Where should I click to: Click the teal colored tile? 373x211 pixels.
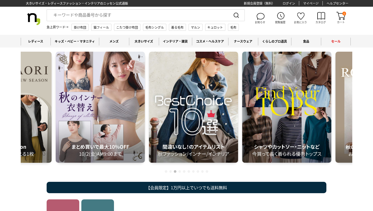pos(98,205)
